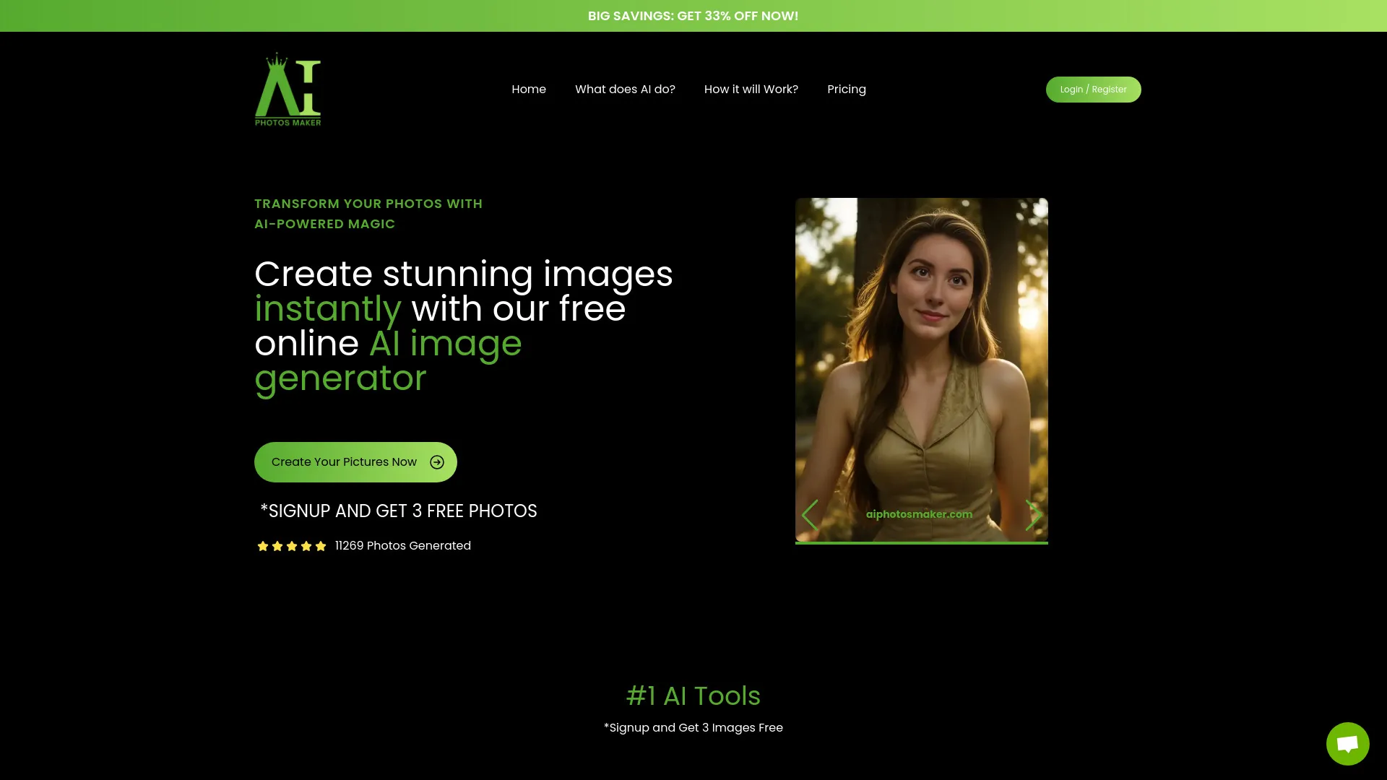This screenshot has height=780, width=1387.
Task: Click the aiphotosmaker.com watermark link
Action: coord(920,513)
